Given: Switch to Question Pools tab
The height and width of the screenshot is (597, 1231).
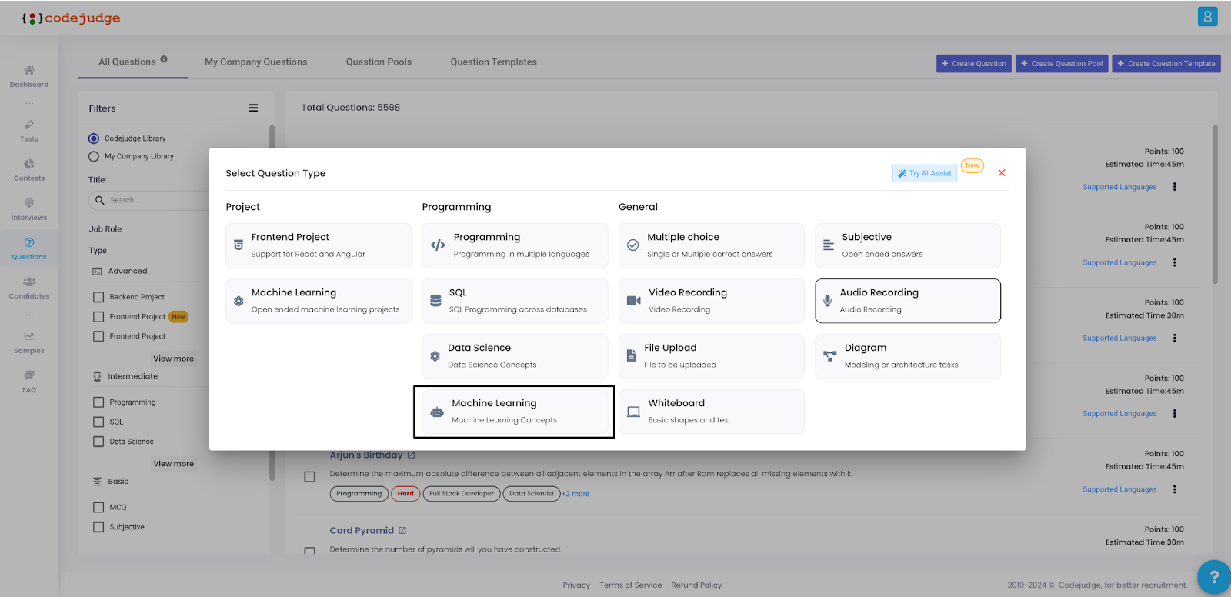Looking at the screenshot, I should tap(379, 62).
